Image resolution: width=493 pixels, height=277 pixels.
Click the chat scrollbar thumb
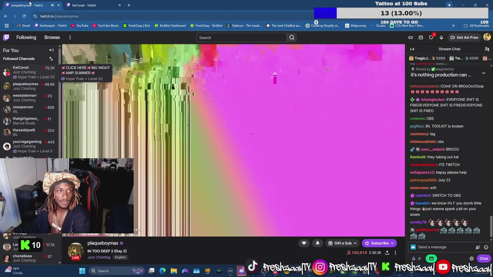[x=491, y=226]
